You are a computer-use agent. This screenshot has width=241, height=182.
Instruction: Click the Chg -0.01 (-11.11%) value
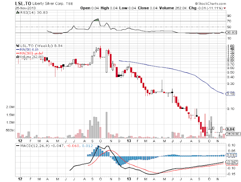click(206, 8)
